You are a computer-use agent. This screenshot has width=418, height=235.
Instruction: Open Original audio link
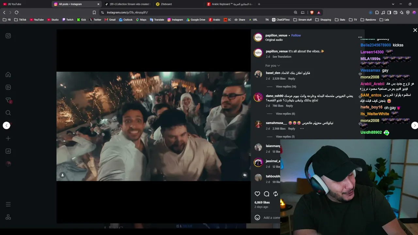pos(274,40)
